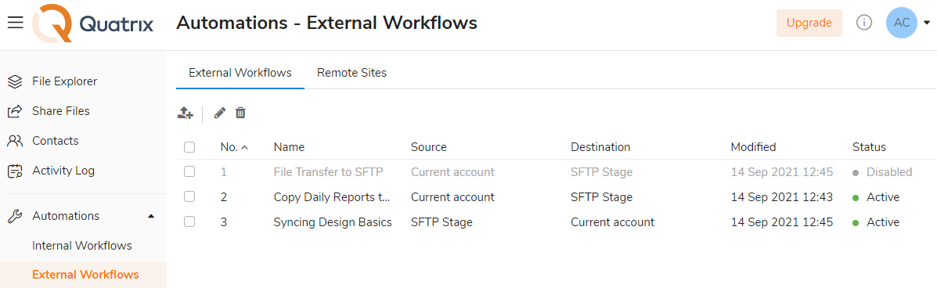The width and height of the screenshot is (937, 288).
Task: Tick checkbox for File Transfer to SFTP
Action: pos(189,172)
